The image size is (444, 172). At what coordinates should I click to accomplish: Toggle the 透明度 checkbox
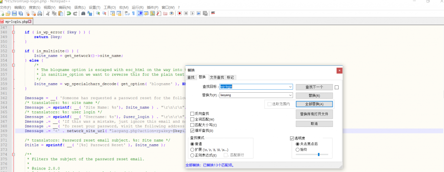(x=292, y=138)
